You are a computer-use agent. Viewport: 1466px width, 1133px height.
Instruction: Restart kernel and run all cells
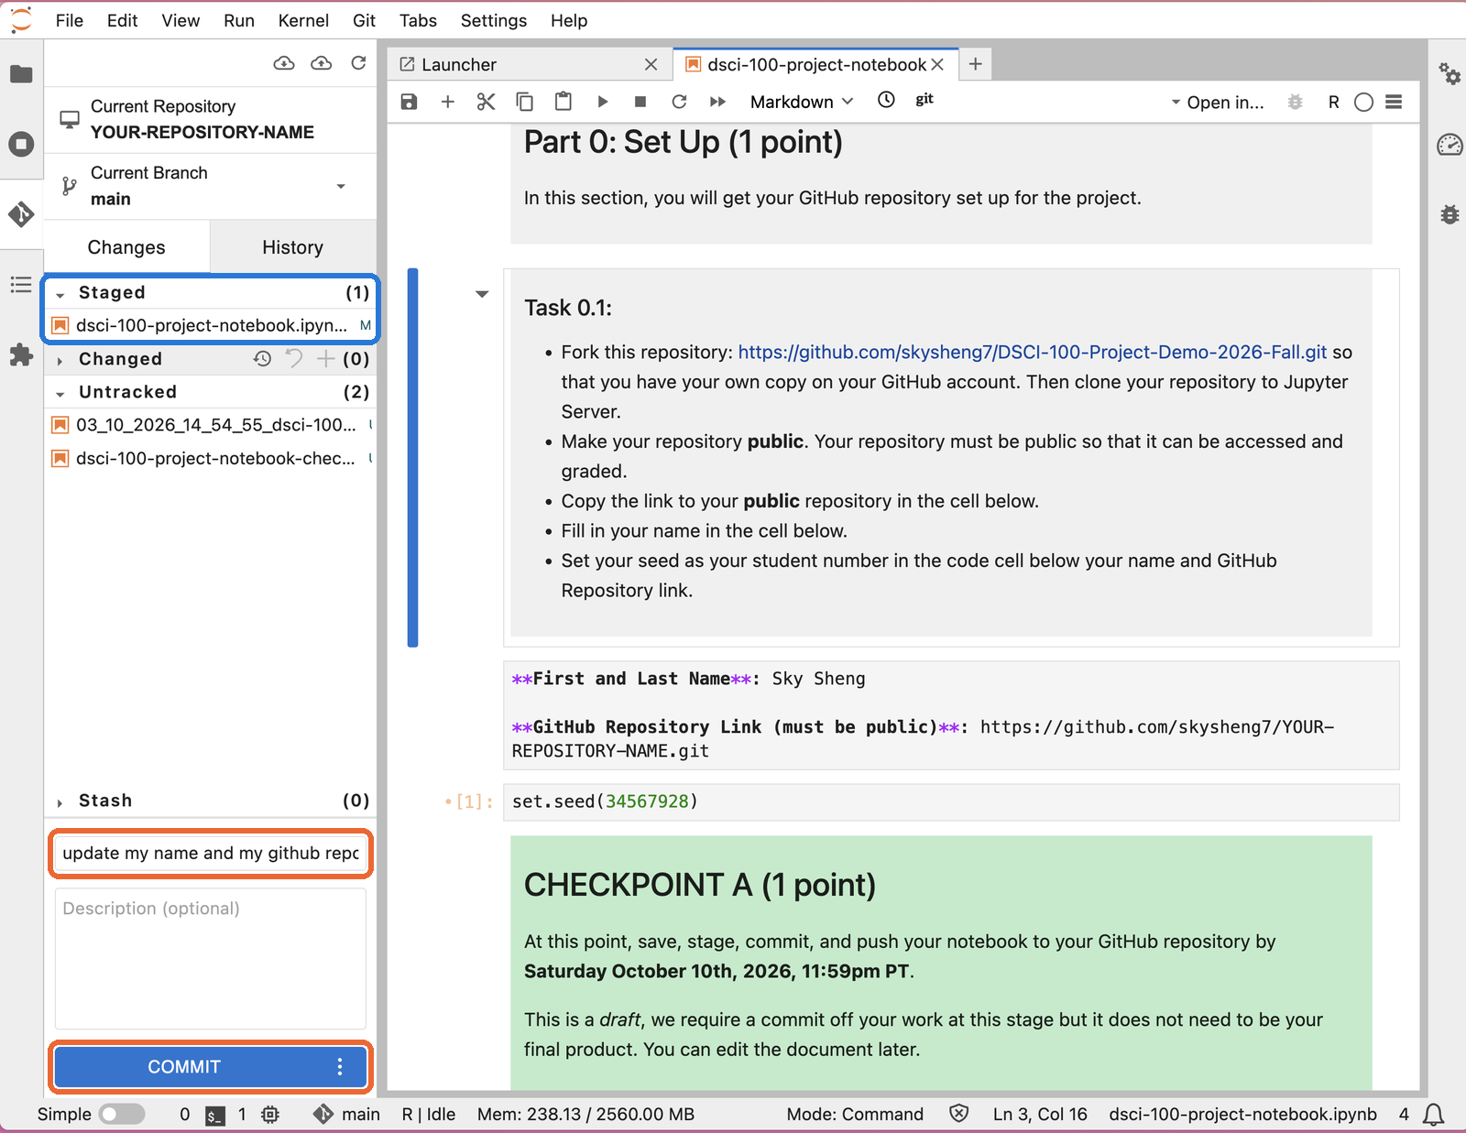click(x=717, y=102)
